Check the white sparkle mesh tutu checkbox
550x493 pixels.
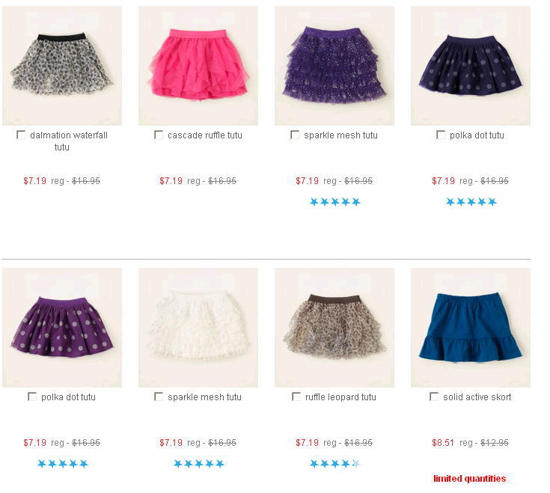159,396
